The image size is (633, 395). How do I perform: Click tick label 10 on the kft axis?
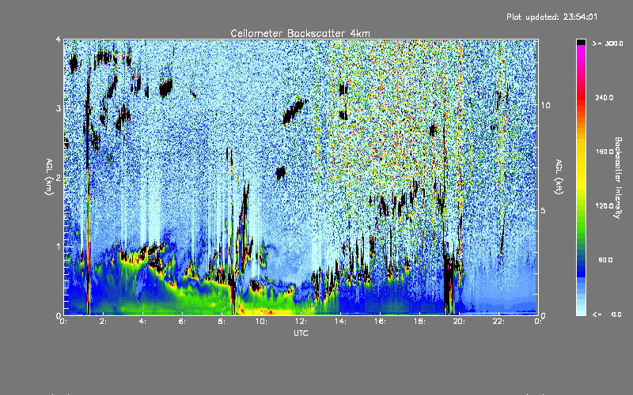click(x=545, y=105)
